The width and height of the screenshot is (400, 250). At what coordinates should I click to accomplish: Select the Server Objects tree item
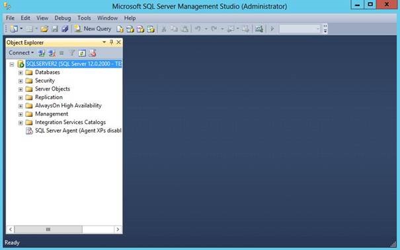(x=52, y=89)
